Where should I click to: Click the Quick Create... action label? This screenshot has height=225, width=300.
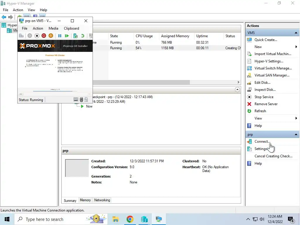coord(266,40)
